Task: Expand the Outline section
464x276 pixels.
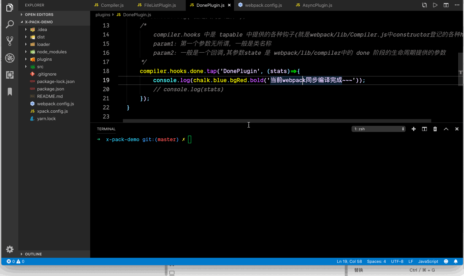Action: (x=54, y=254)
